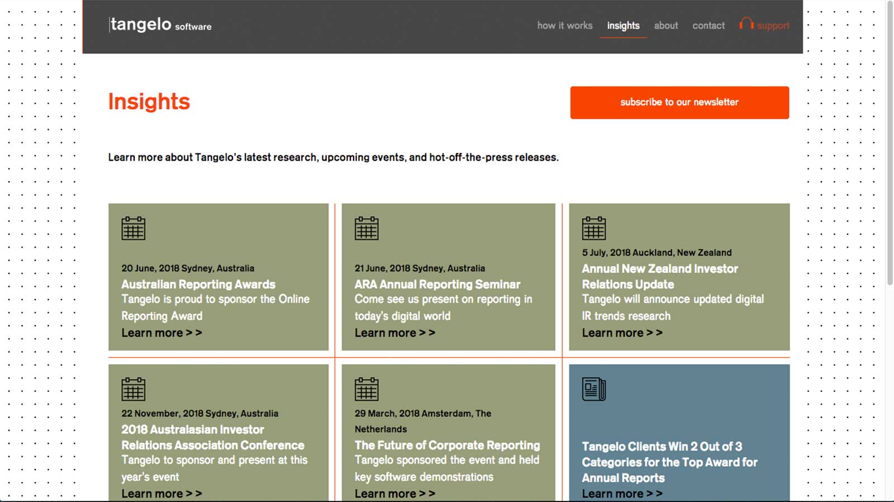894x502 pixels.
Task: Click 'Learn more' under Future of Corporate Reporting
Action: pos(394,494)
